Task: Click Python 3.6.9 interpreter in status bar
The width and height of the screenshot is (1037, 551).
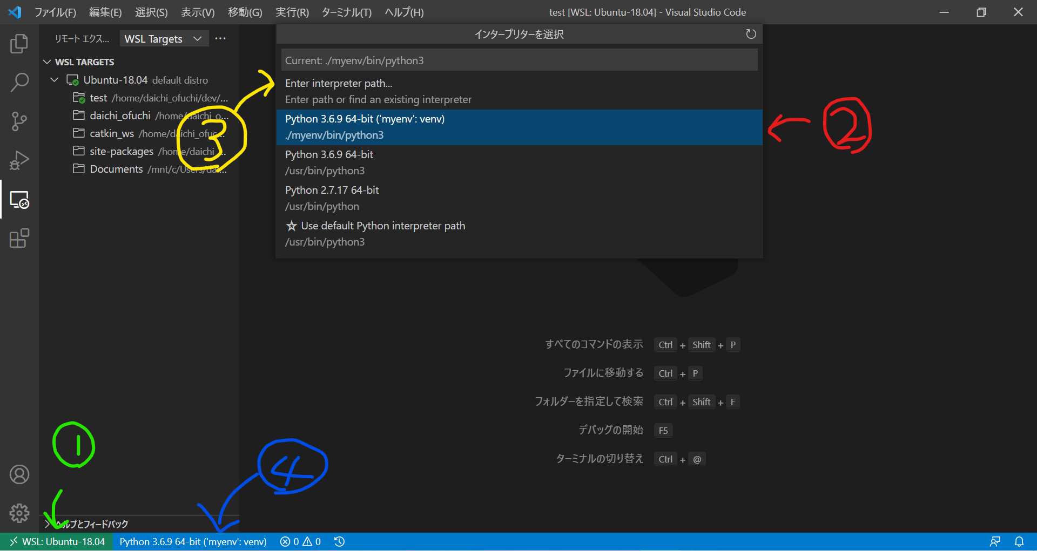Action: tap(193, 541)
